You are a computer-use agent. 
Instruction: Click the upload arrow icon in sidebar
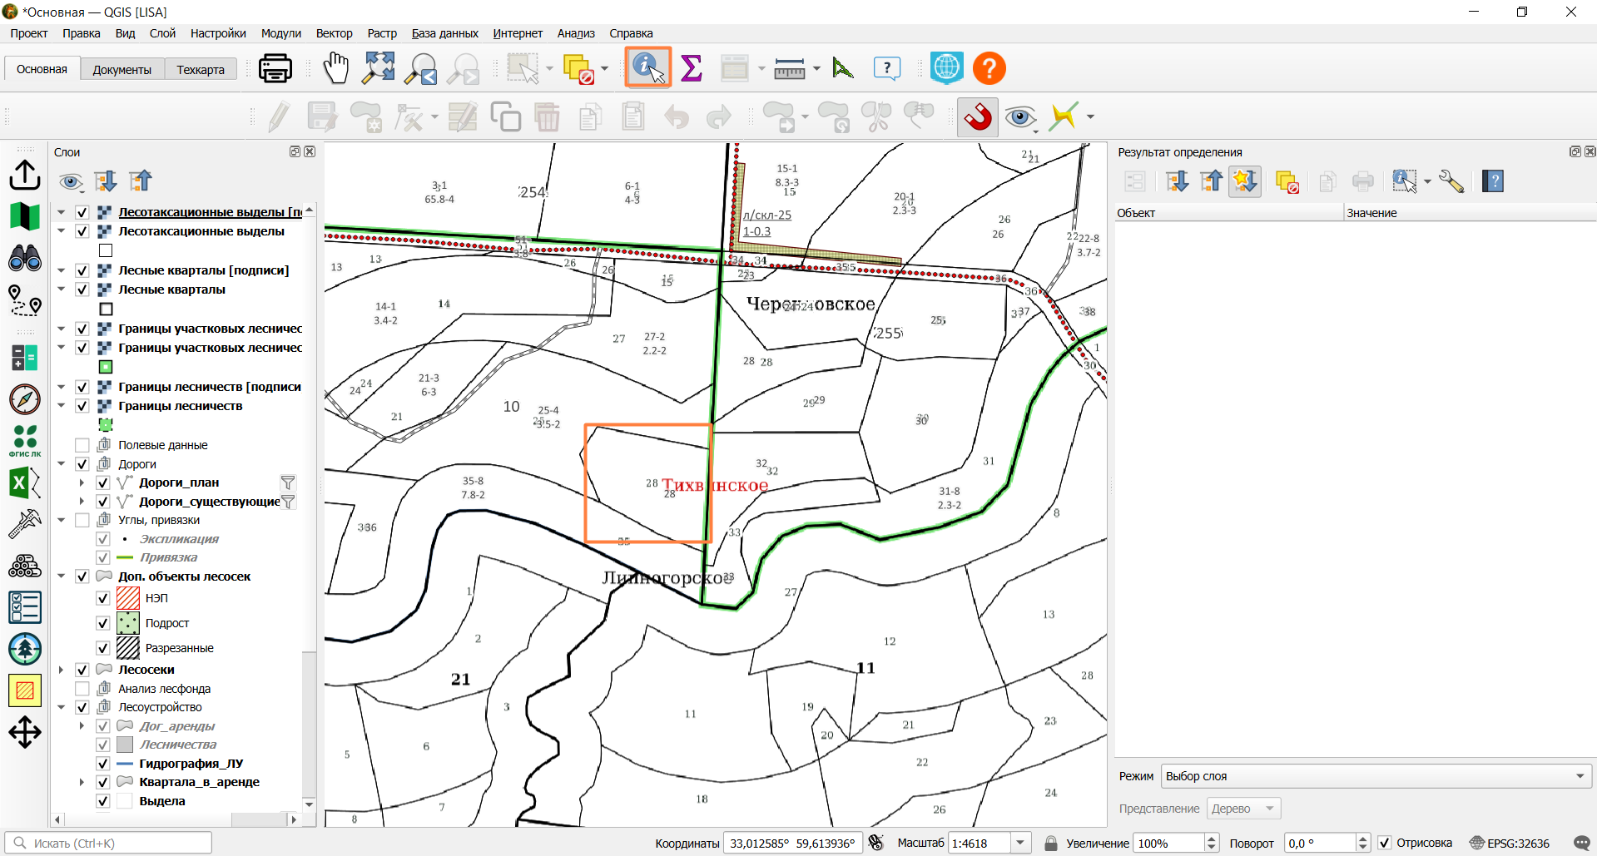click(x=25, y=176)
